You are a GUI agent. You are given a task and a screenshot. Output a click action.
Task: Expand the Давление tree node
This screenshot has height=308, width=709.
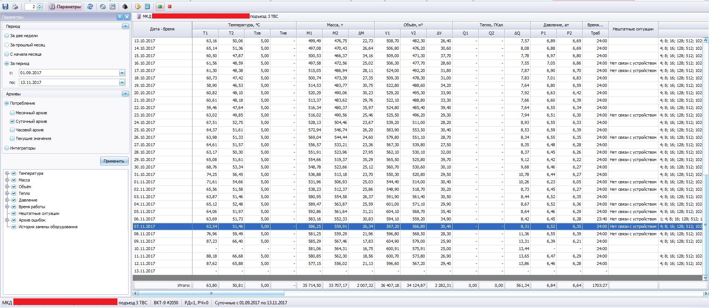[x=7, y=200]
